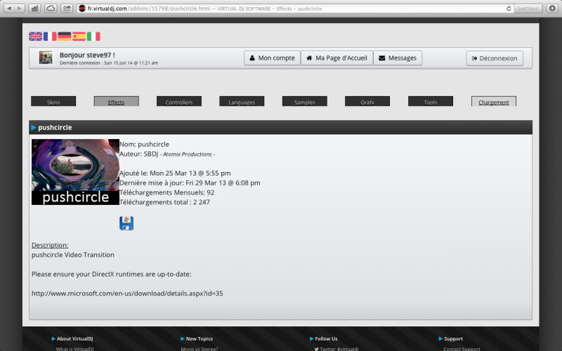Click the pushcircle preview image
Screen dimensions: 562x351
coord(75,172)
